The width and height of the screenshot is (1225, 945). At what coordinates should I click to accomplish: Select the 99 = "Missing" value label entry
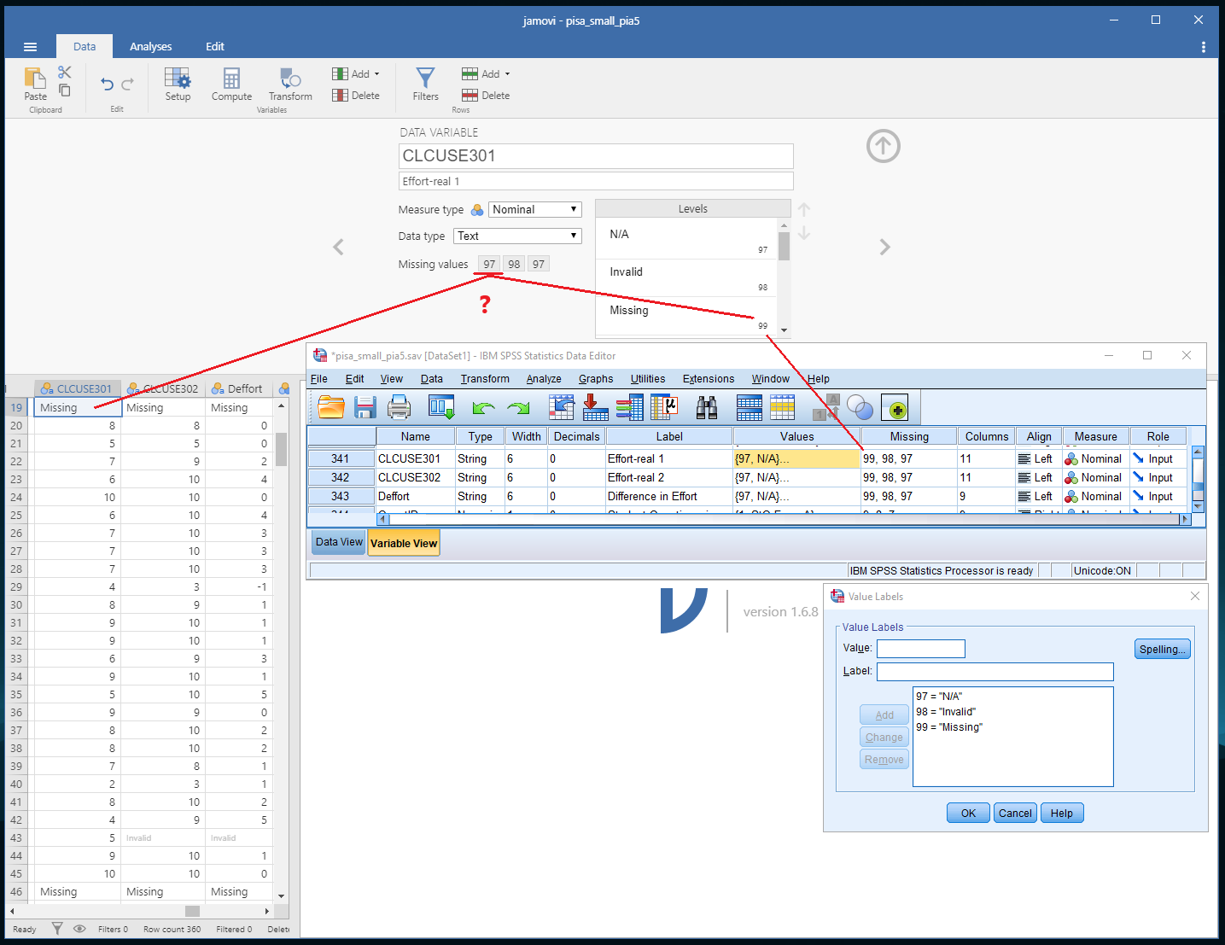(x=949, y=727)
